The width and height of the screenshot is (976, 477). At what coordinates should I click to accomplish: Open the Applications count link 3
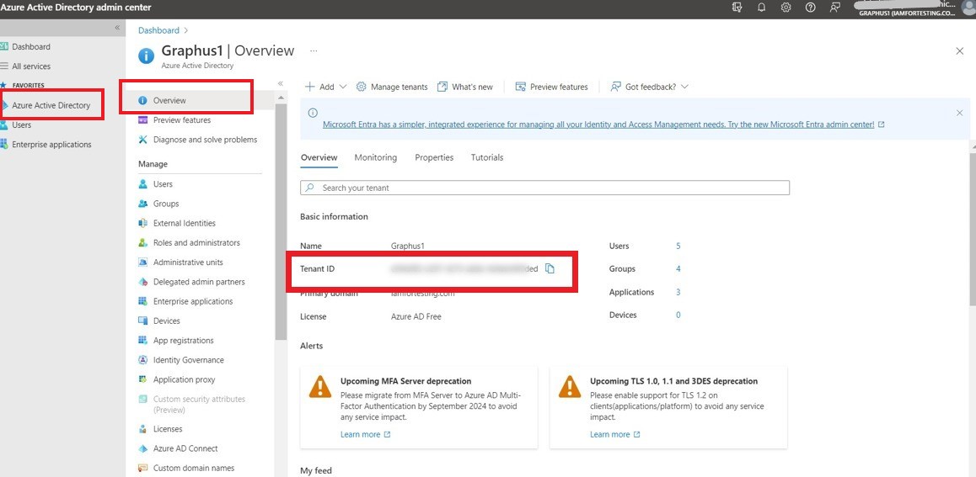(678, 292)
